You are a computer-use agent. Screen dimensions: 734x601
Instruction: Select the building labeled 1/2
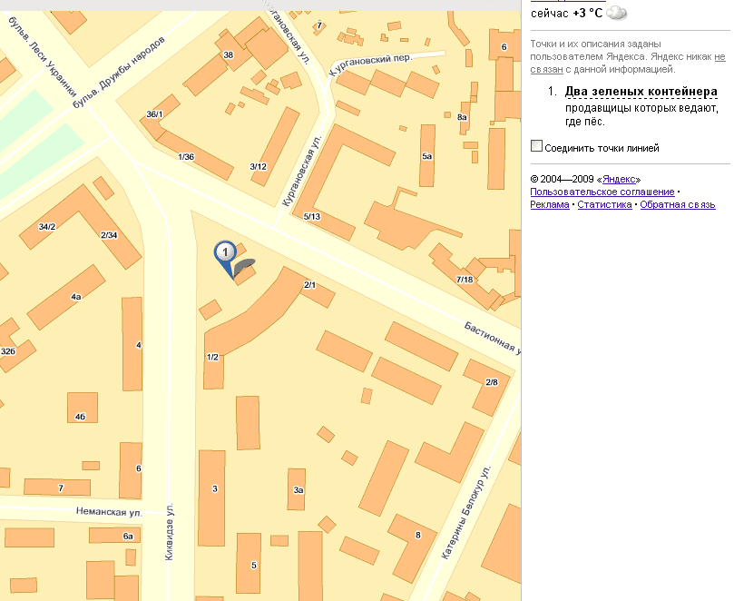[x=212, y=357]
